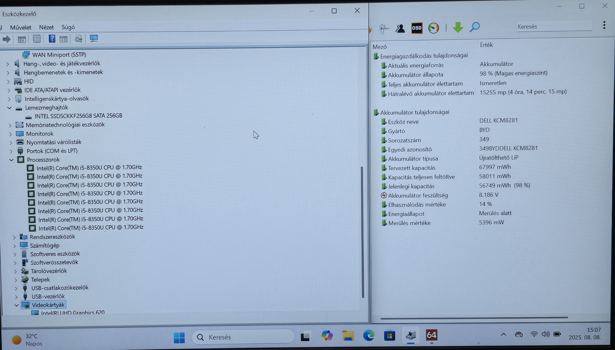615x350 pixels.
Task: Expand the Monitorok category
Action: [11, 134]
